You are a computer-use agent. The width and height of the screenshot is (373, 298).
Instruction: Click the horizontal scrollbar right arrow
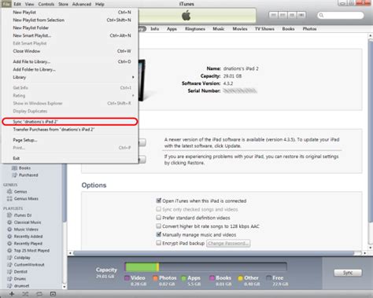(x=365, y=253)
